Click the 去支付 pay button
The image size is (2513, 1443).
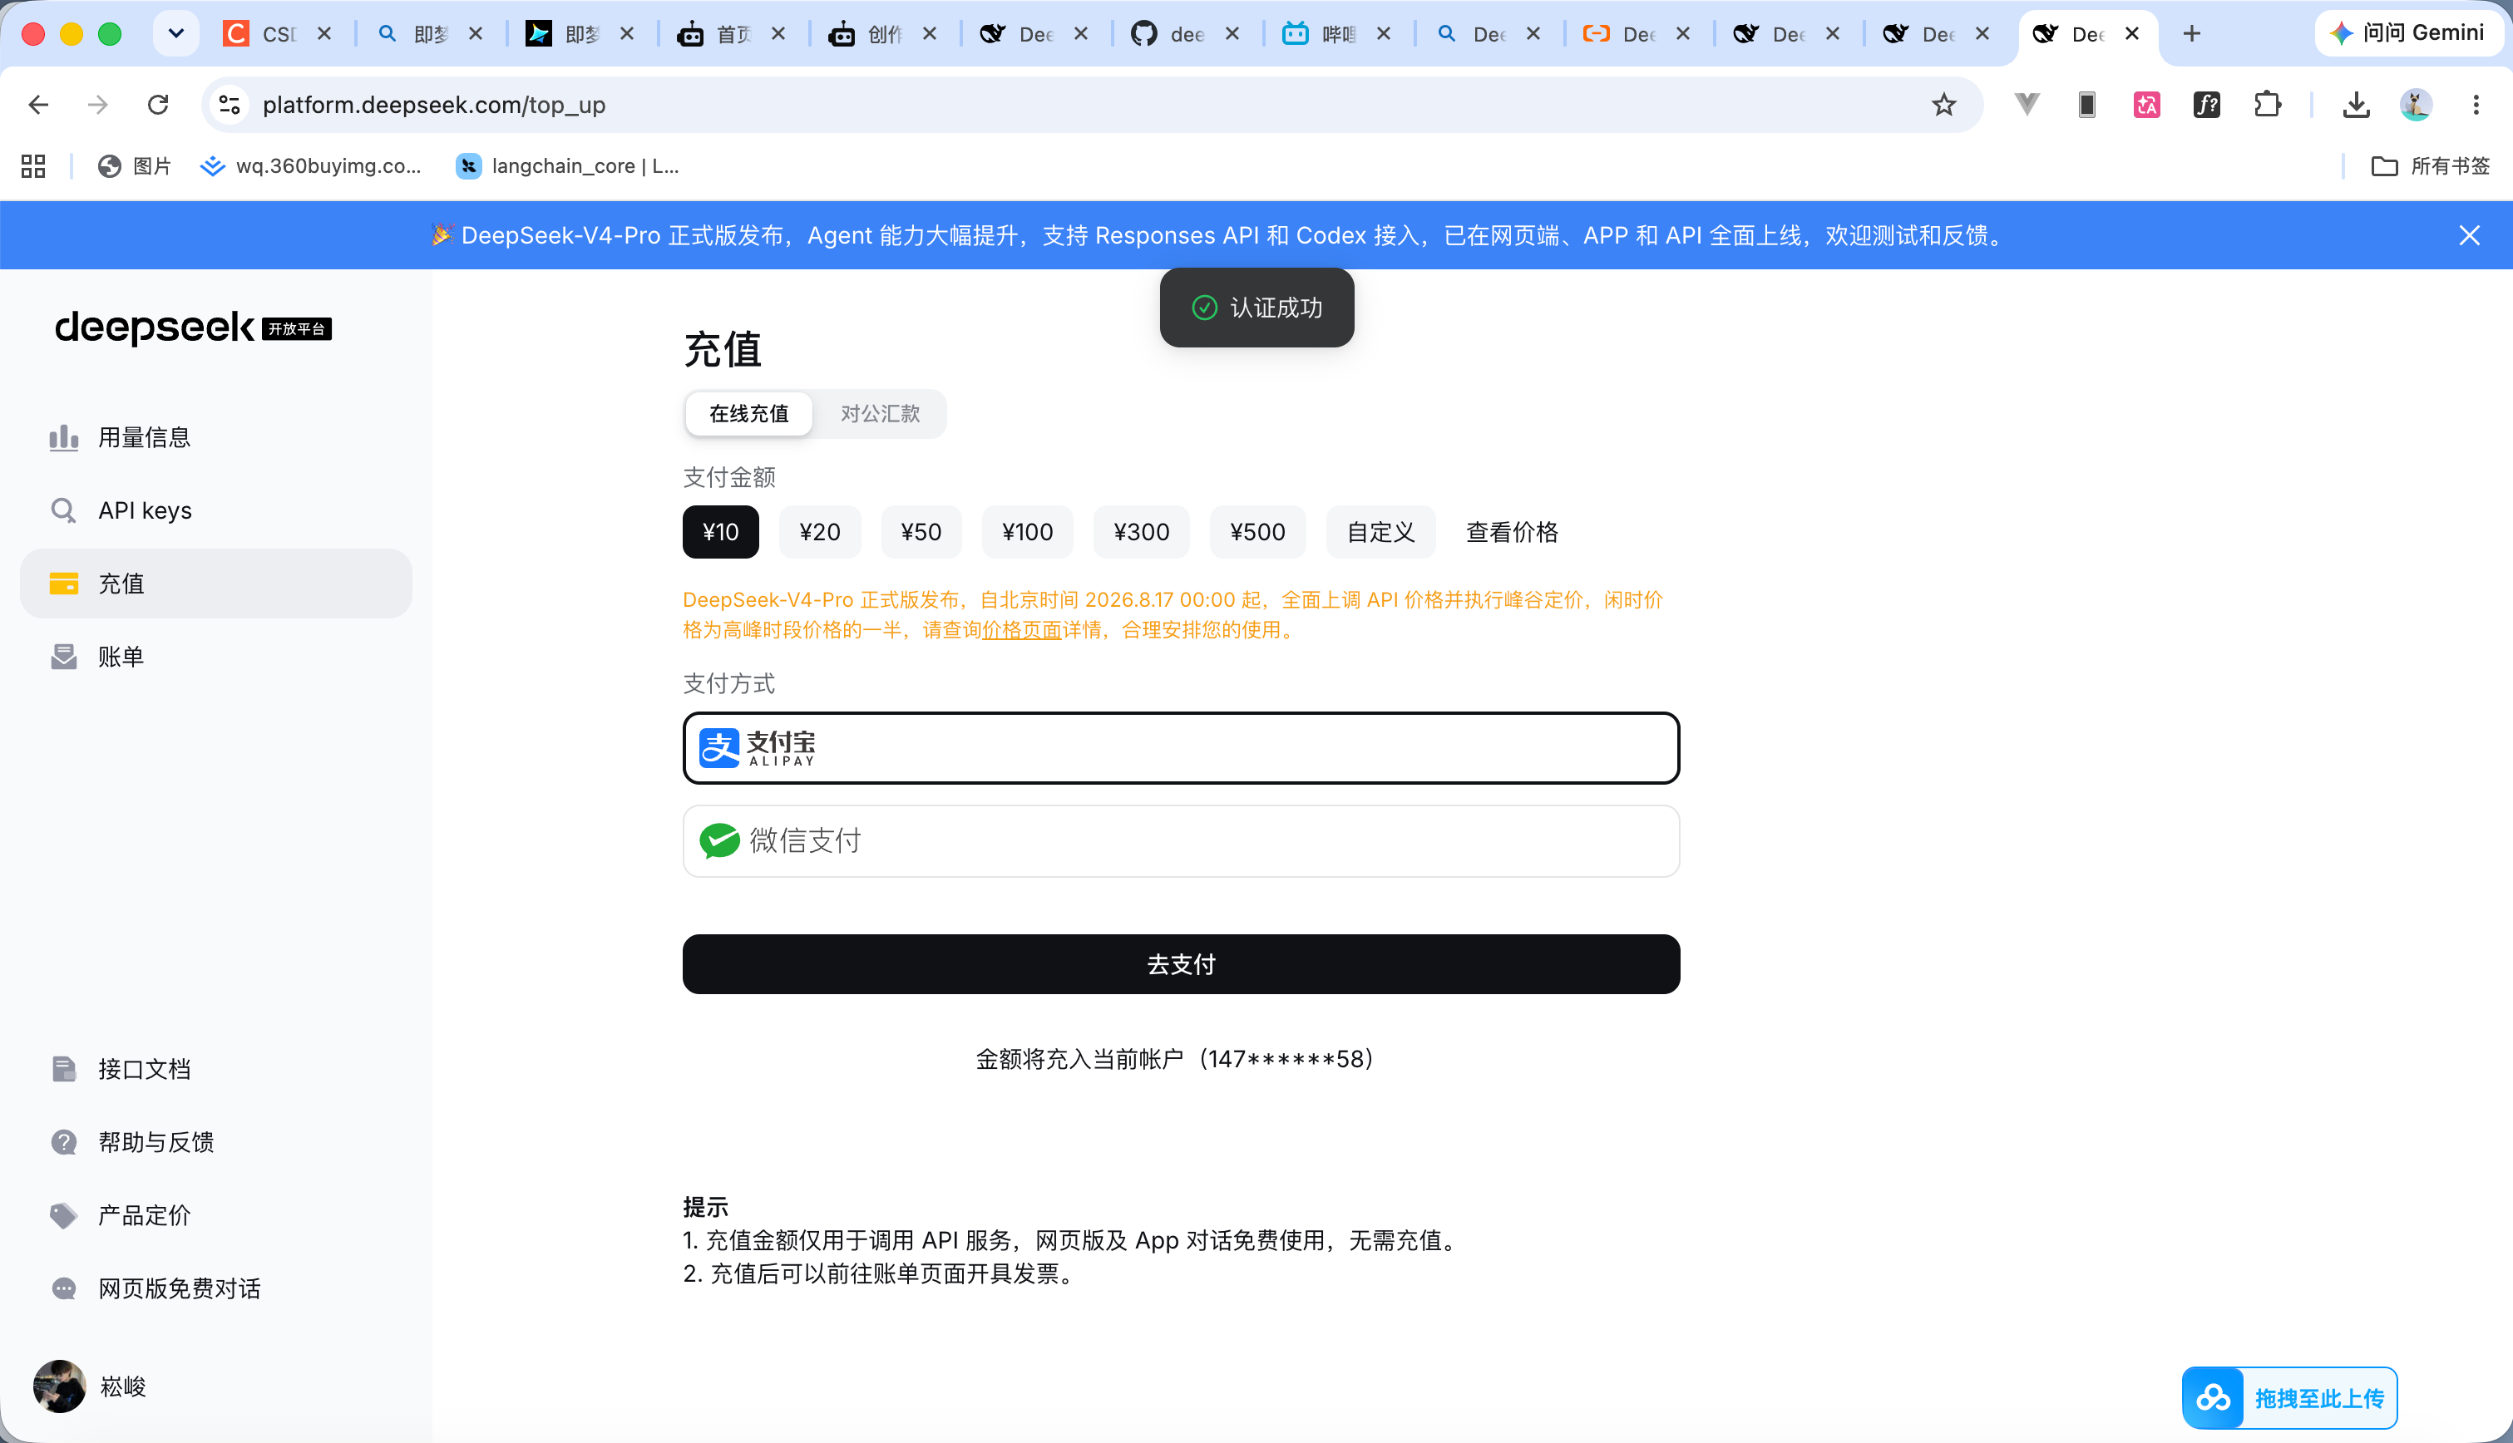(1181, 963)
